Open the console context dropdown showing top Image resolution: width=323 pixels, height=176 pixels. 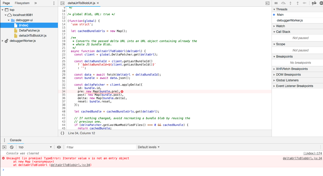click(35, 147)
